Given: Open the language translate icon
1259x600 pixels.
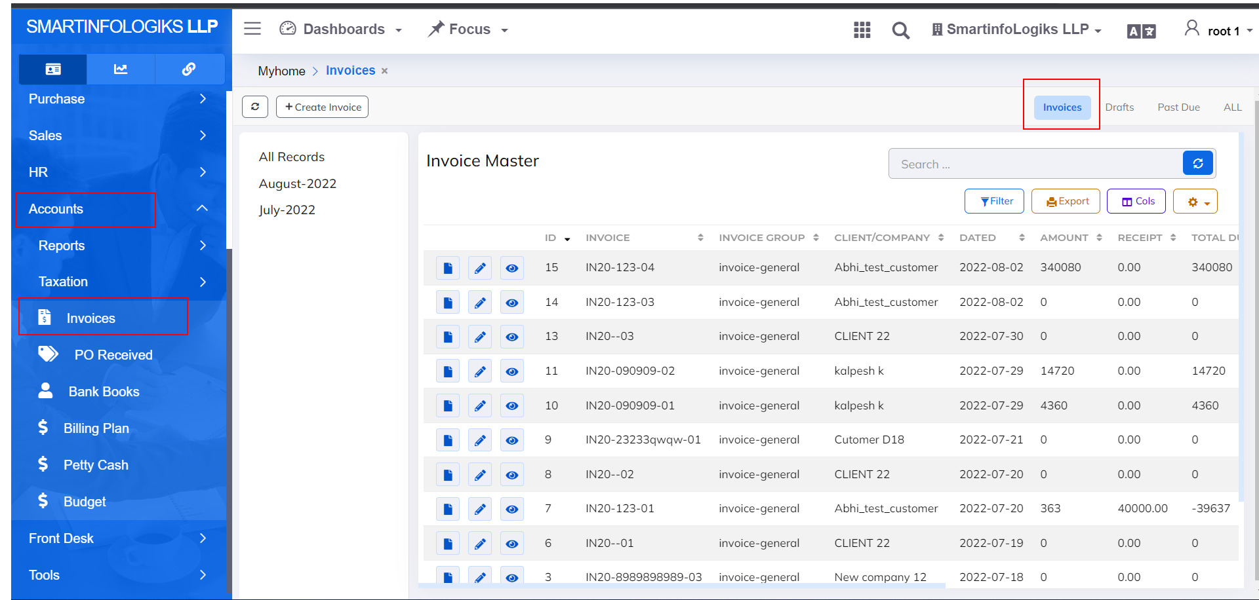Looking at the screenshot, I should [x=1141, y=31].
